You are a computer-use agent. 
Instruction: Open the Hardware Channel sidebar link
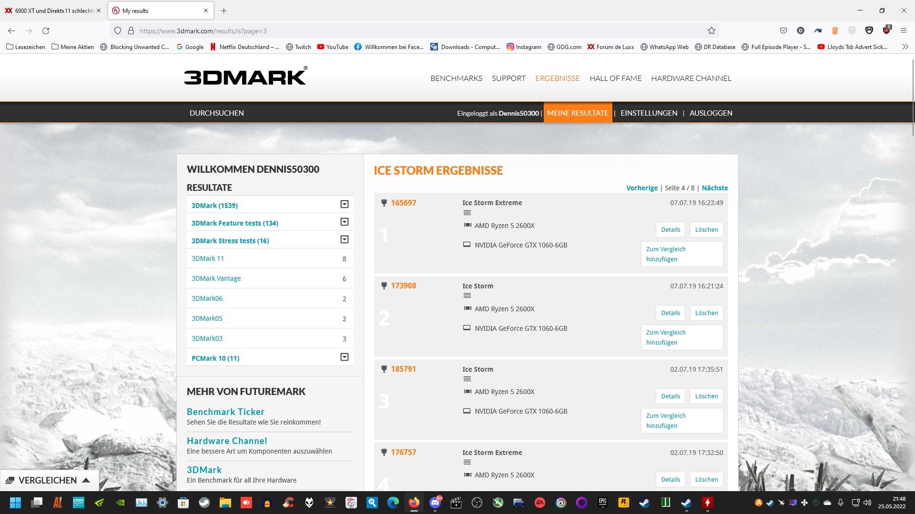227,441
